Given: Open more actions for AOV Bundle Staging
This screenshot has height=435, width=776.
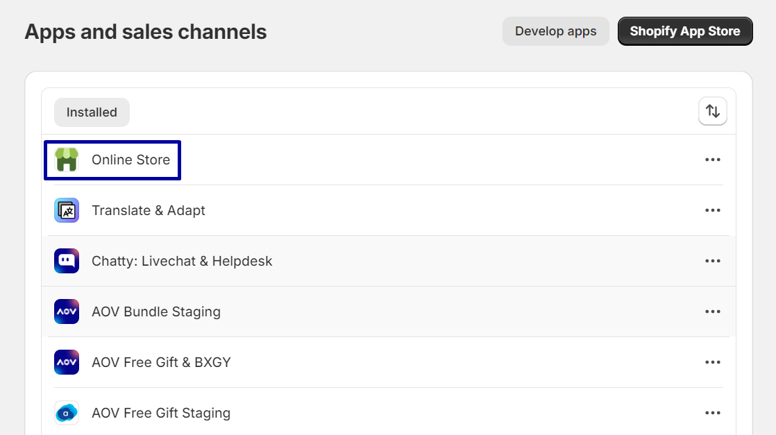Looking at the screenshot, I should coord(713,312).
